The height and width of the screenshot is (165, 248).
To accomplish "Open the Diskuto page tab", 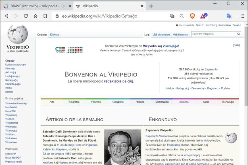I will (54, 35).
